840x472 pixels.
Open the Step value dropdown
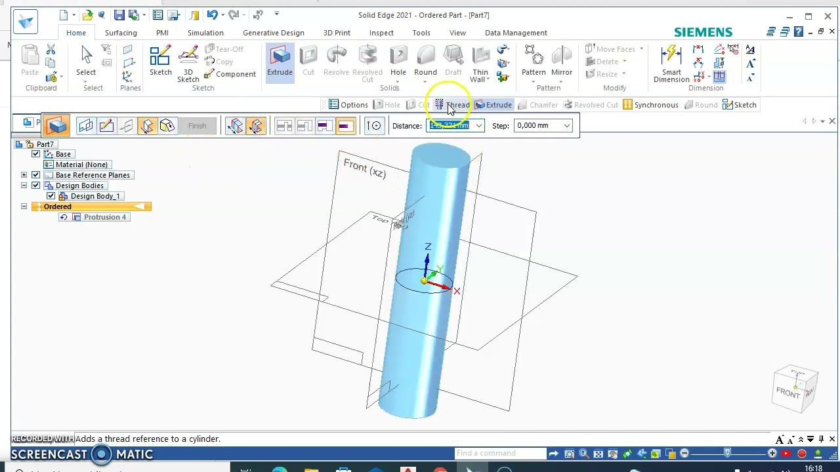coord(566,126)
